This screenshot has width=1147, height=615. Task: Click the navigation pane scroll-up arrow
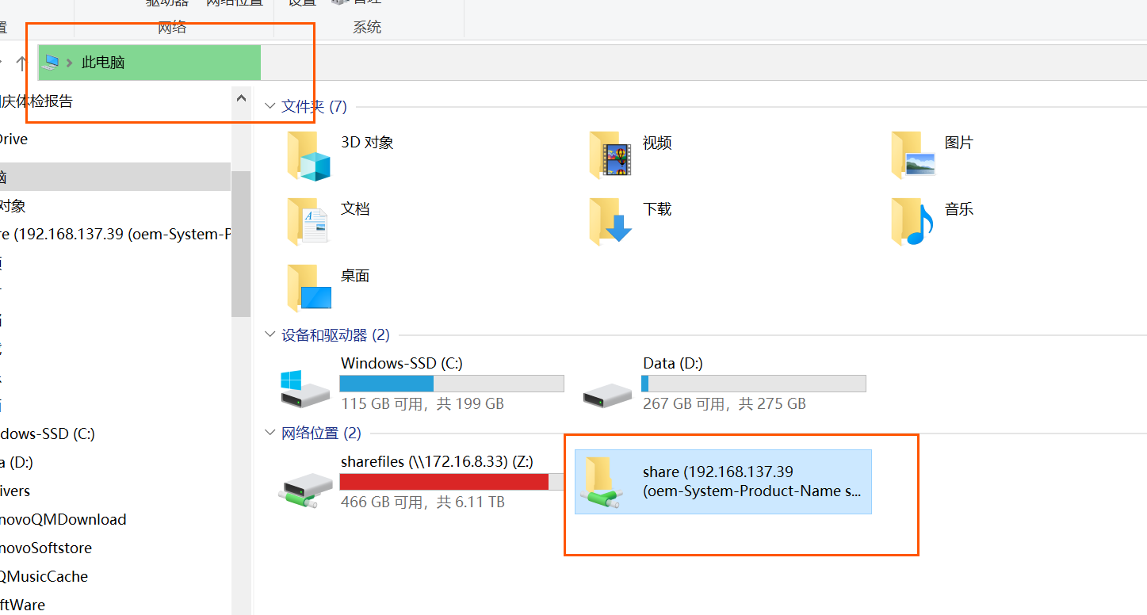241,97
